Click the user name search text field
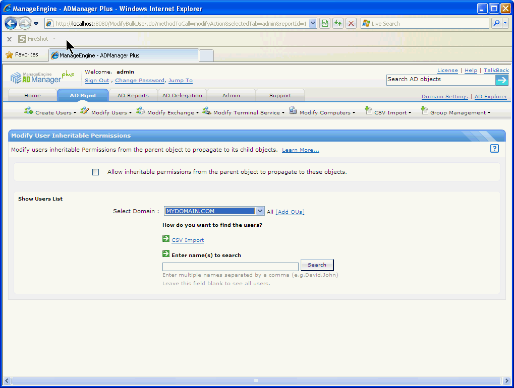Viewport: 514px width, 388px height. 231,267
